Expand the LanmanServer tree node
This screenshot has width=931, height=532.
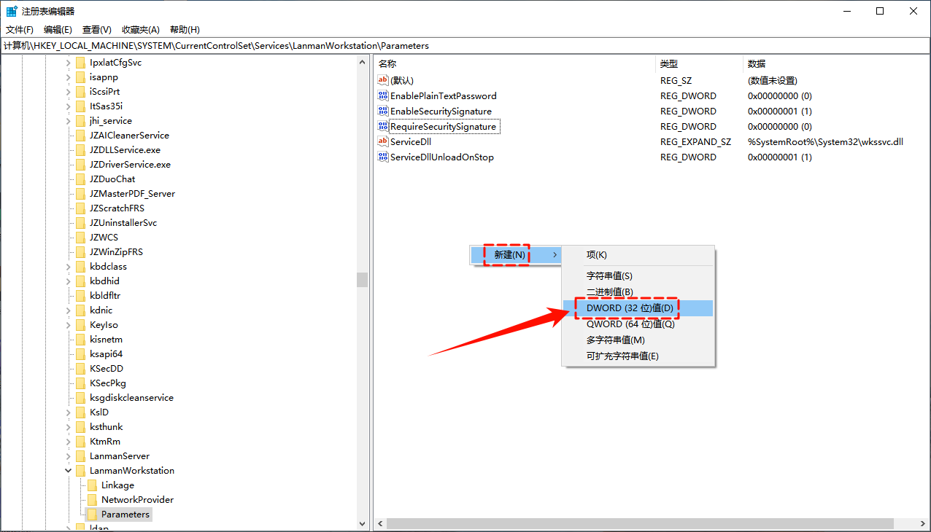click(x=69, y=456)
